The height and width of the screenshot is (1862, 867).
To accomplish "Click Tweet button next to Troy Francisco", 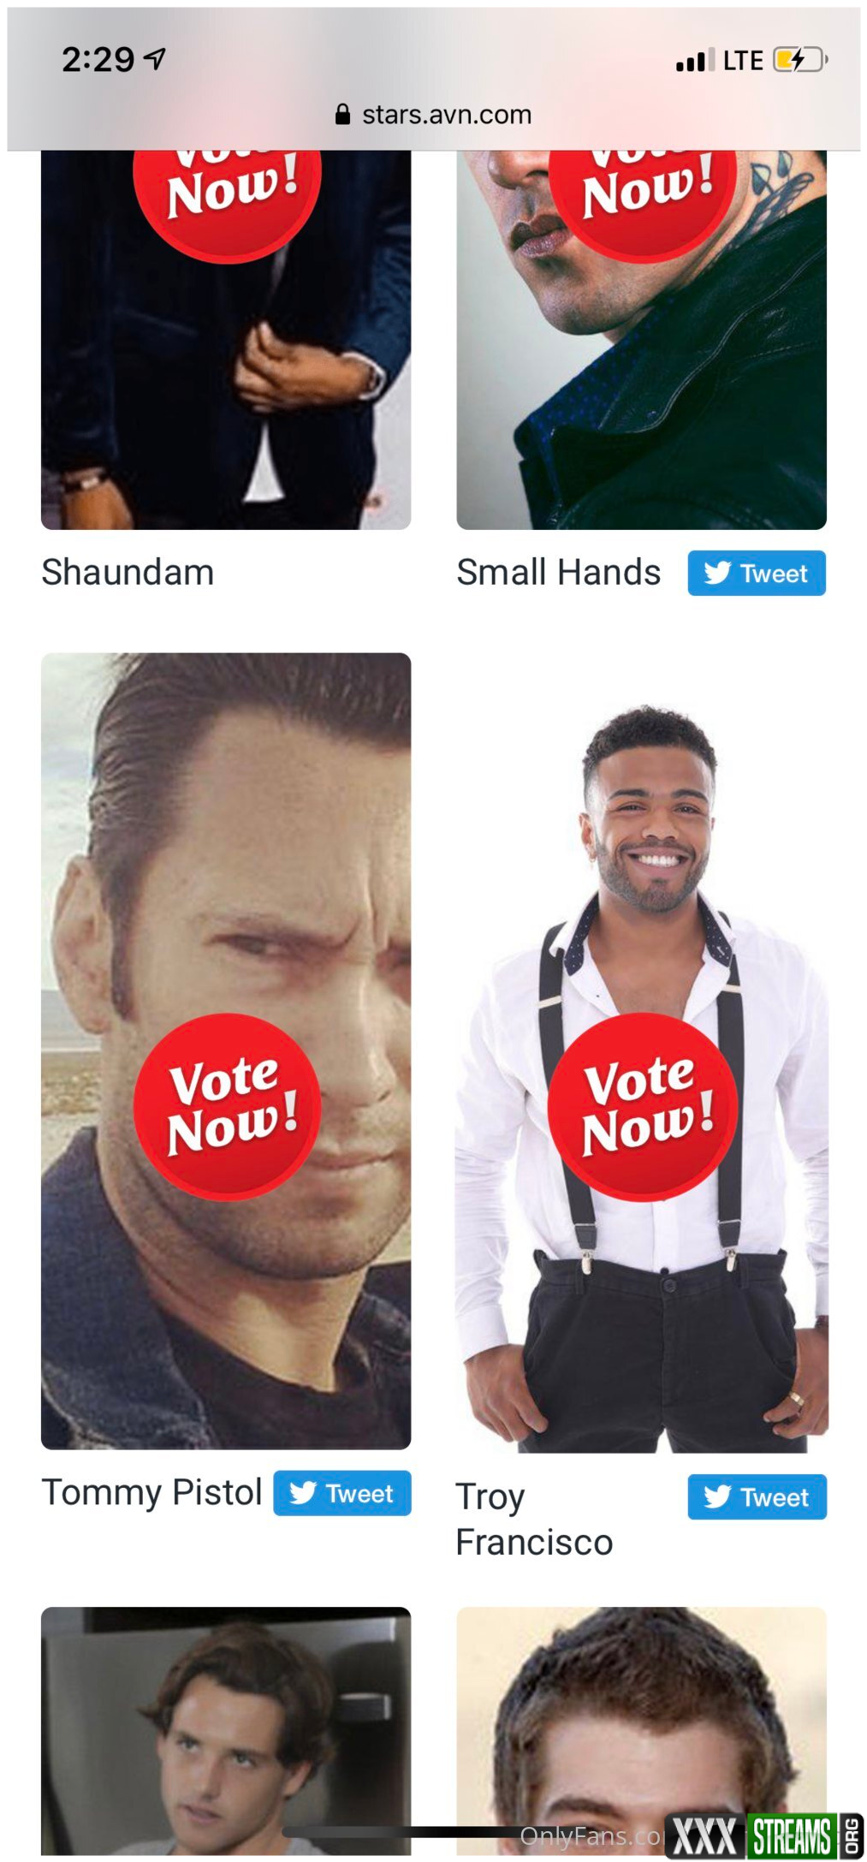I will (757, 1496).
